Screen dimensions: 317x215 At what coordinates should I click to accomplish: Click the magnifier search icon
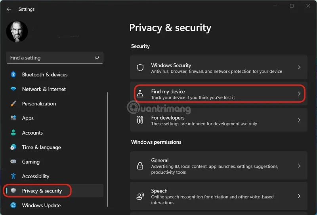pos(97,58)
